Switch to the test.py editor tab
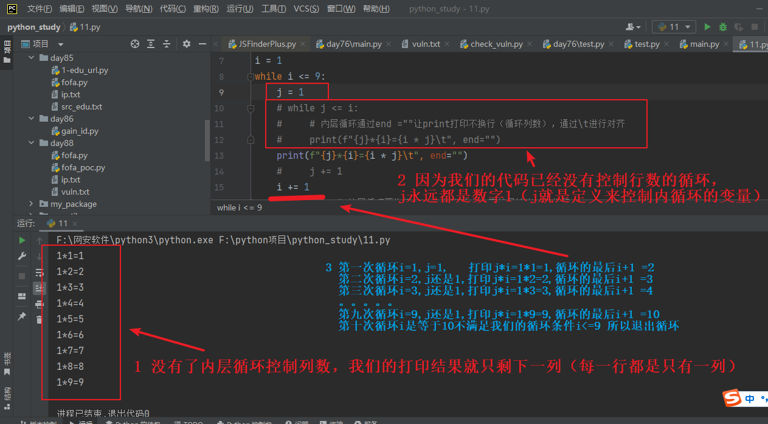 coord(647,44)
